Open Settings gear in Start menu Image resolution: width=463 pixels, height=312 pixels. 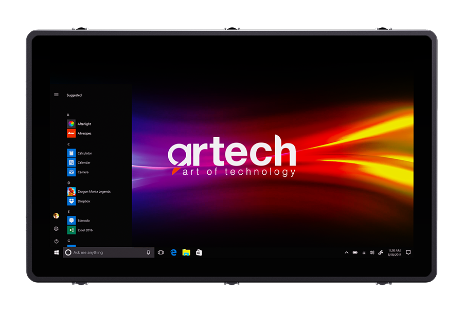pyautogui.click(x=57, y=229)
